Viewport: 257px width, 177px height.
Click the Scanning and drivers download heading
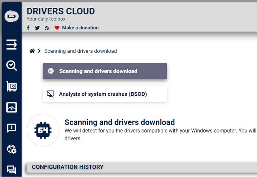pos(120,122)
